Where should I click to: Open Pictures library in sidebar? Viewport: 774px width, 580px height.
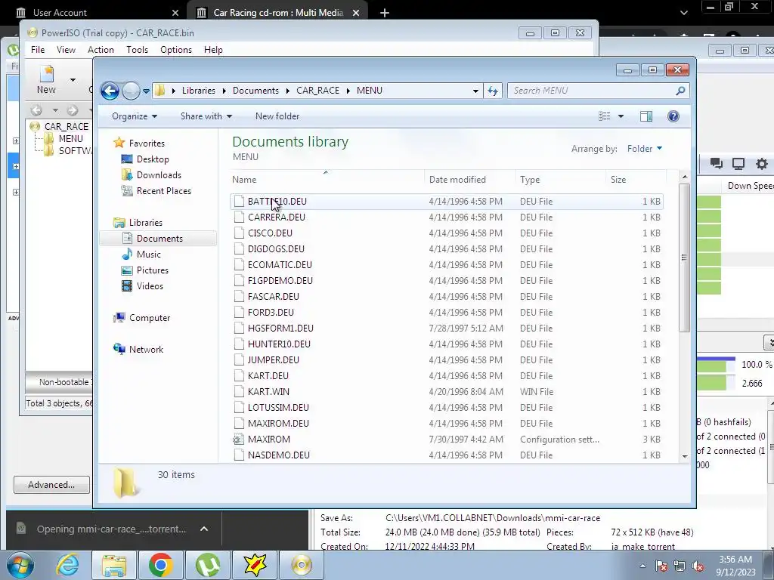153,270
